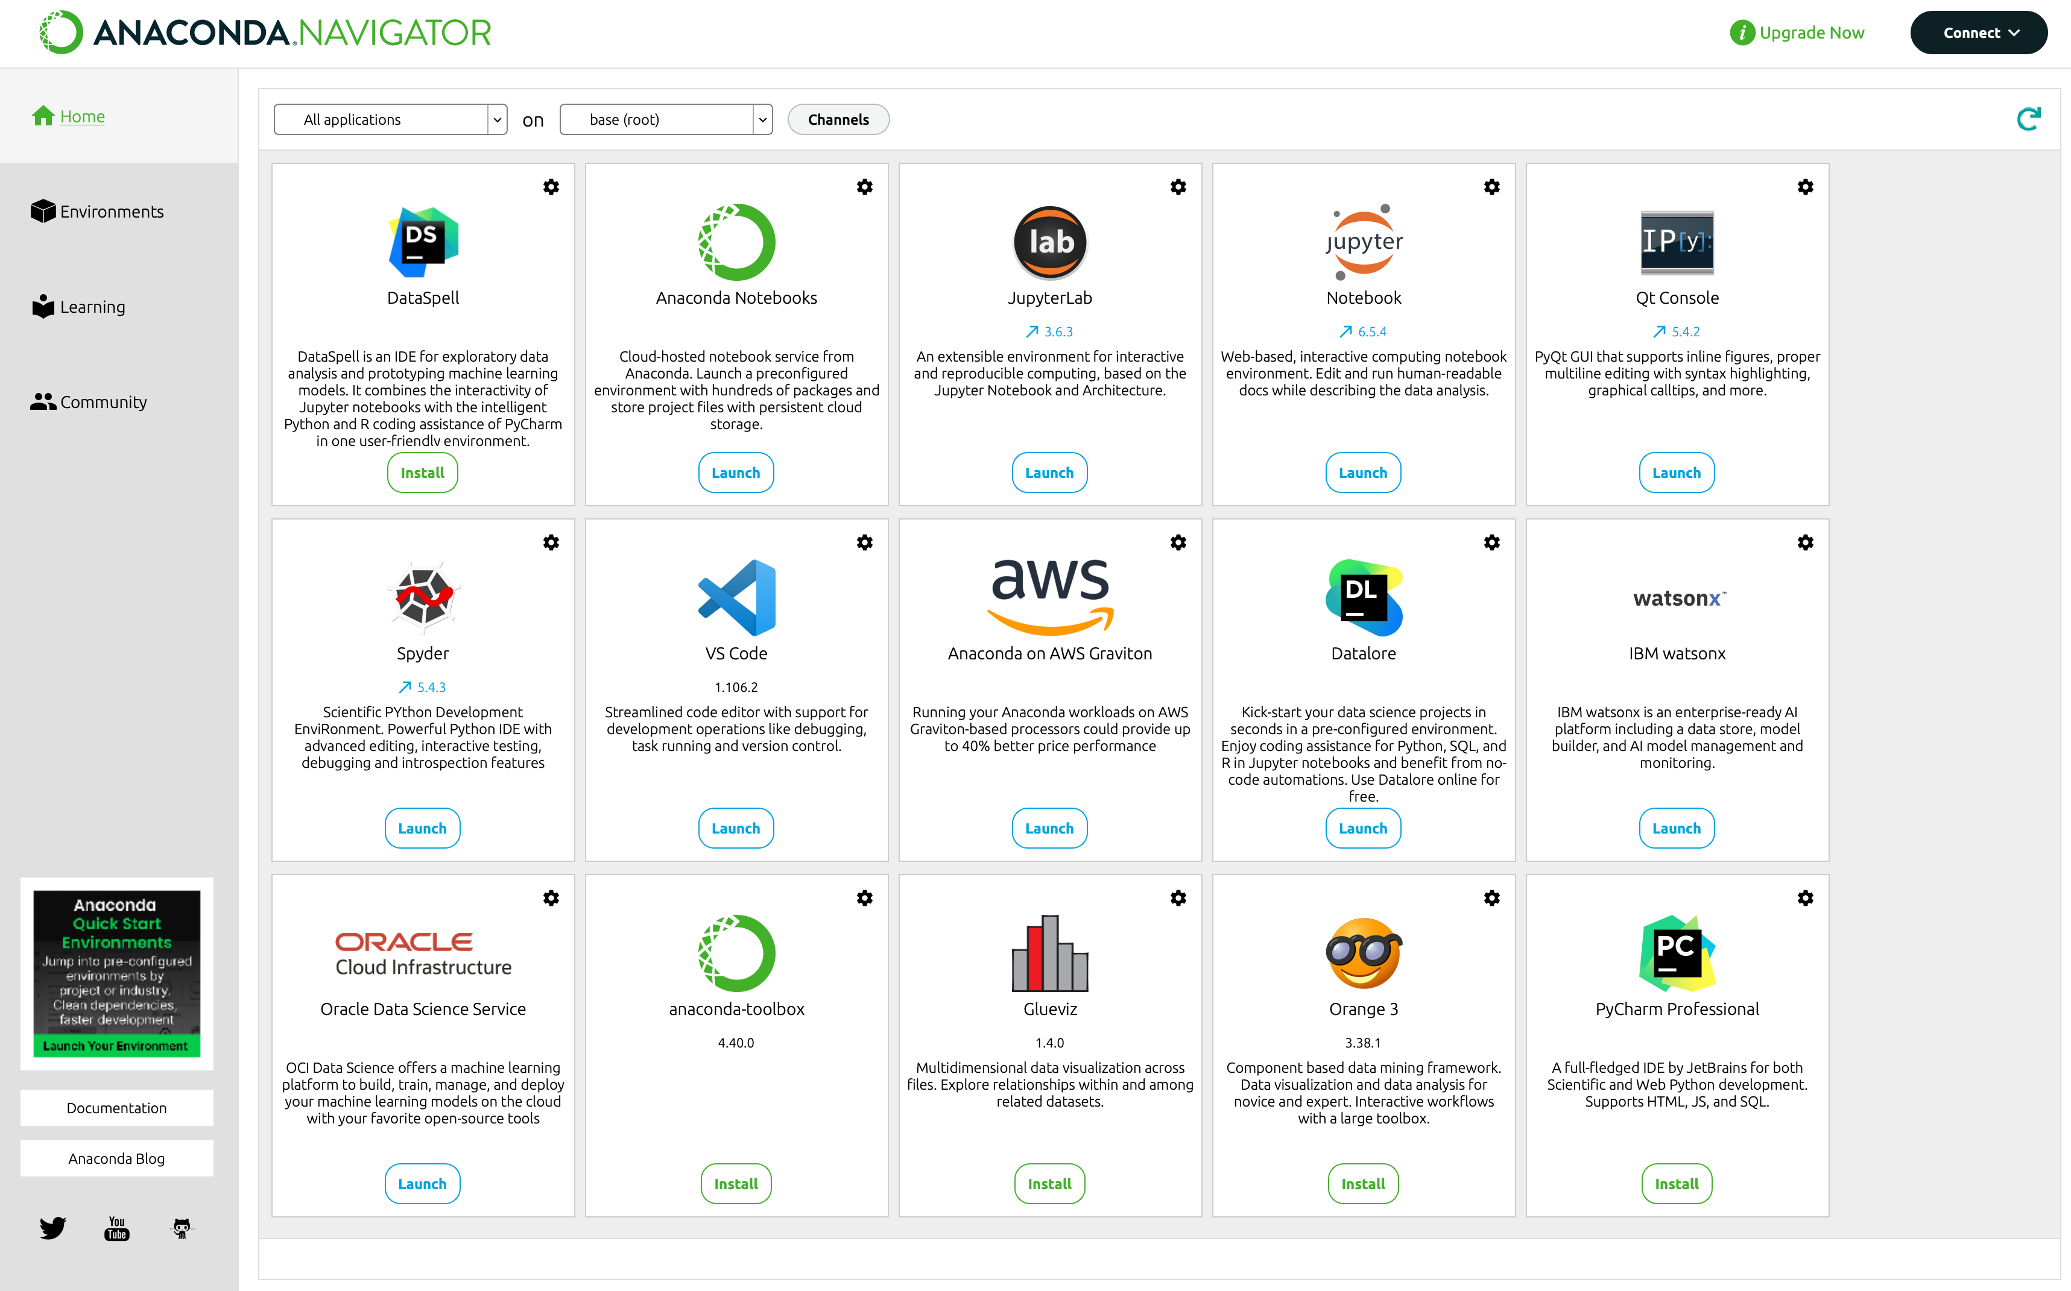Open settings gear on DataSpell tile
The image size is (2071, 1291).
551,187
